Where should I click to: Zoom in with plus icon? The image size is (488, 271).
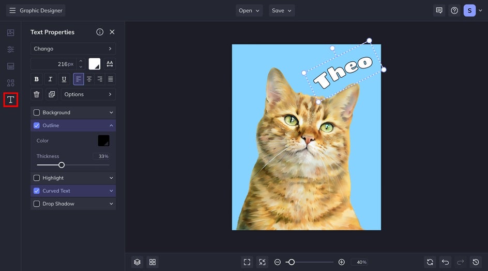pyautogui.click(x=341, y=262)
